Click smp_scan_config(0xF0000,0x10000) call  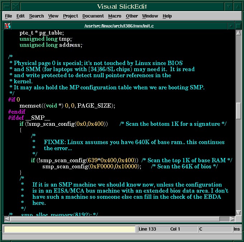tap(92, 167)
